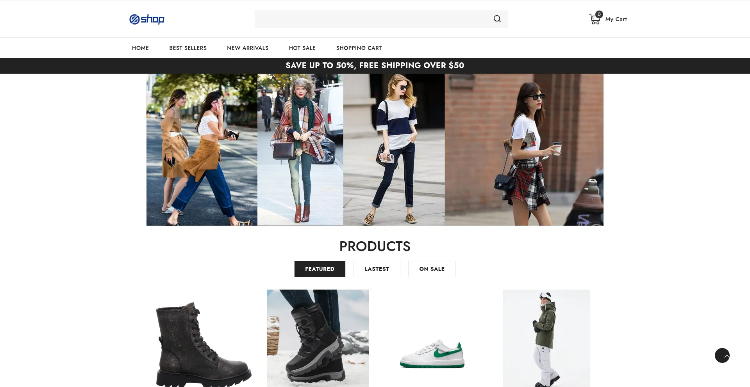
Task: Click the street fashion hero banner
Action: (x=375, y=150)
